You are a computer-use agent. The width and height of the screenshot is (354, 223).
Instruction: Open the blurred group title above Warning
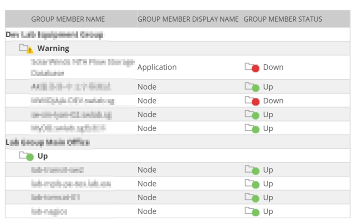pyautogui.click(x=54, y=35)
